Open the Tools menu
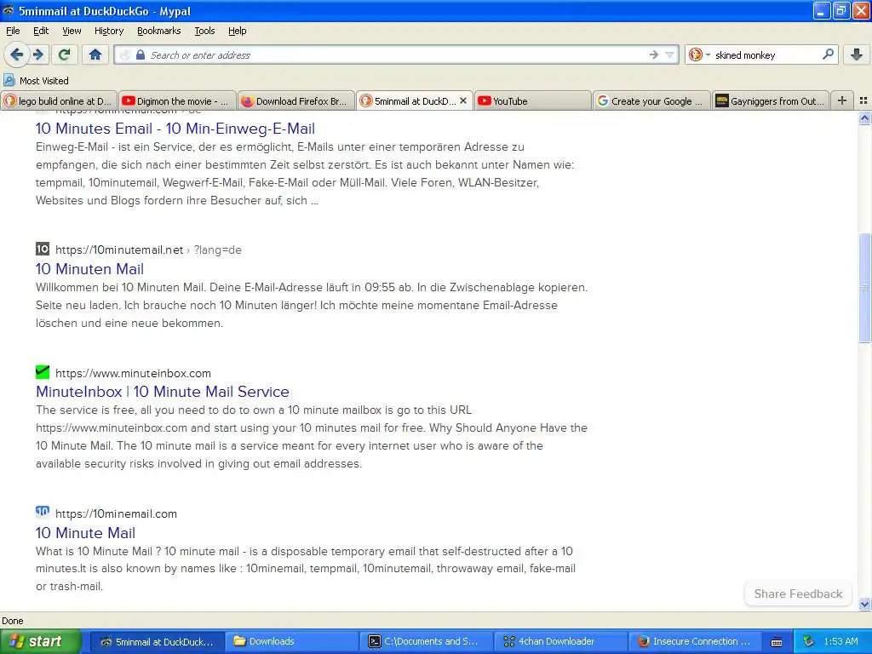872x654 pixels. (204, 31)
